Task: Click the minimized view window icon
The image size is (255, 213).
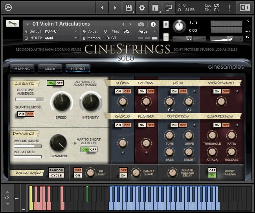Action: 169,7
